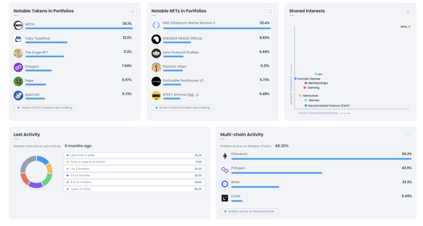This screenshot has height=226, width=423.
Task: Click the Ethereum chain icon
Action: [x=225, y=155]
